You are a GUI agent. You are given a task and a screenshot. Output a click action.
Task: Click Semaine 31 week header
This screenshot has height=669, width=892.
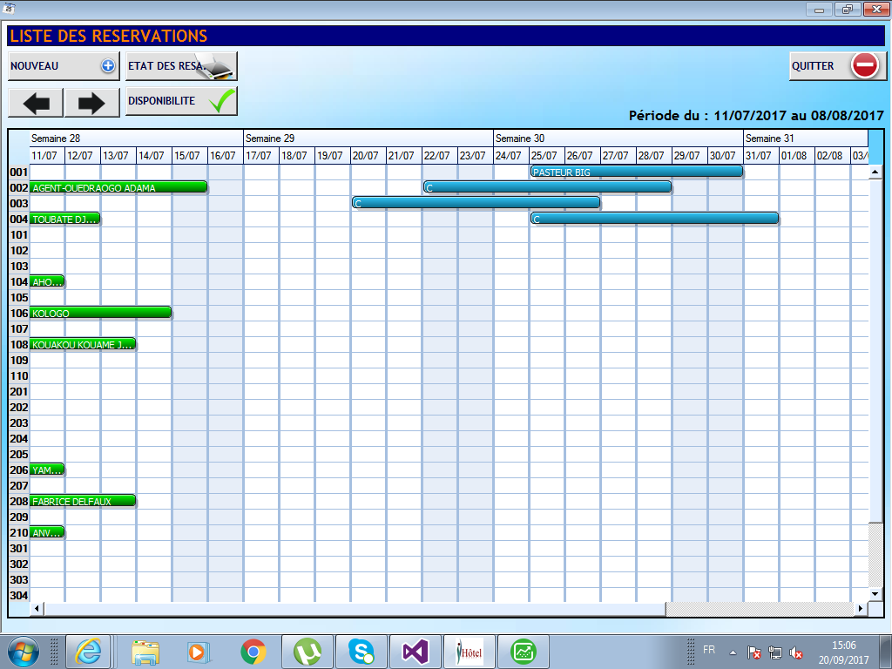tap(806, 139)
